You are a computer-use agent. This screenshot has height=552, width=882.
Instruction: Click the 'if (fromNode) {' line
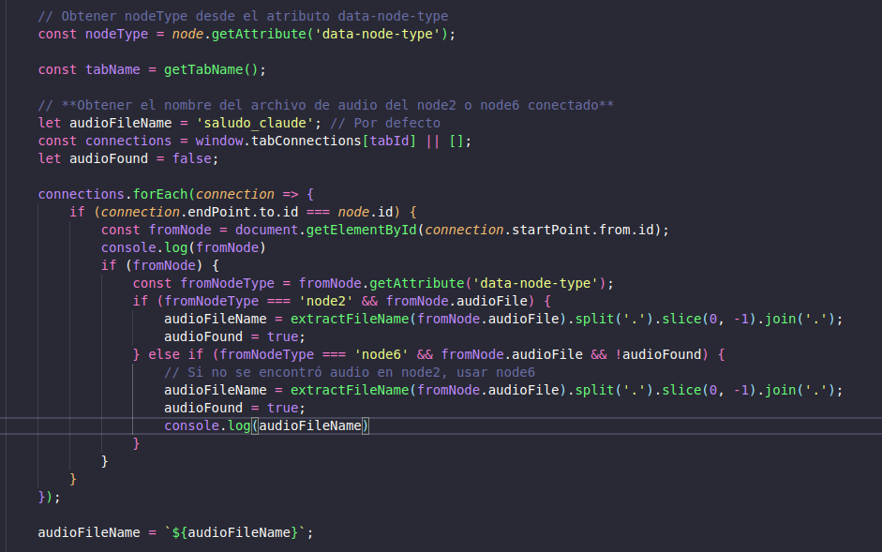159,265
